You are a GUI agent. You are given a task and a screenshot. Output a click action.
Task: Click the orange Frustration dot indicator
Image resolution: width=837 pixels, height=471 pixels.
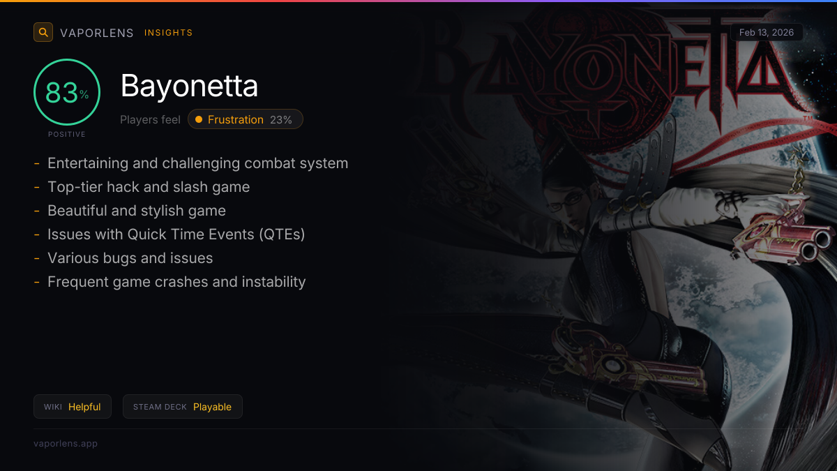tap(199, 119)
